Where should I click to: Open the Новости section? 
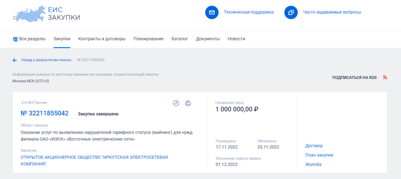point(236,39)
